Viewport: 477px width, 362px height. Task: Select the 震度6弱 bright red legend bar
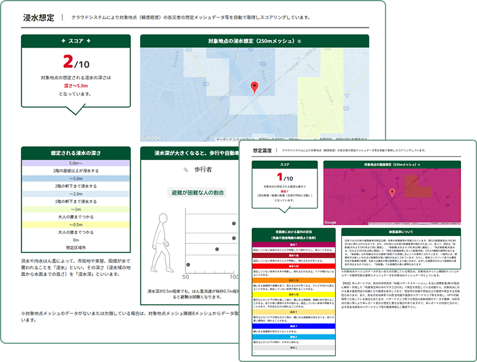click(x=294, y=266)
